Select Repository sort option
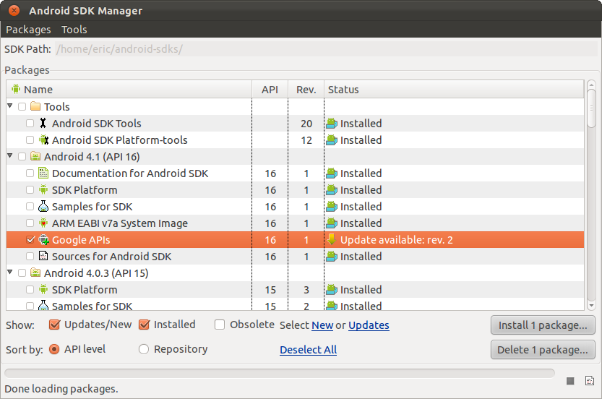Screen dimensions: 602x399 144,349
